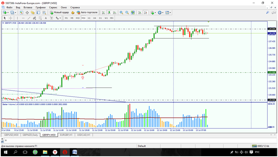
Task: Open the Arrows objects icon
Action: click(57, 18)
